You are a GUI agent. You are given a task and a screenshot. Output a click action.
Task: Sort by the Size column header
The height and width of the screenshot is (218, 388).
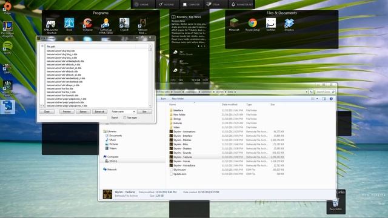click(x=272, y=105)
